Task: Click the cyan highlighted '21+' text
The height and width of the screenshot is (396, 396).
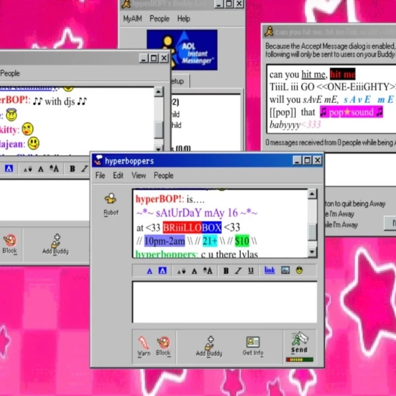Action: pos(210,241)
